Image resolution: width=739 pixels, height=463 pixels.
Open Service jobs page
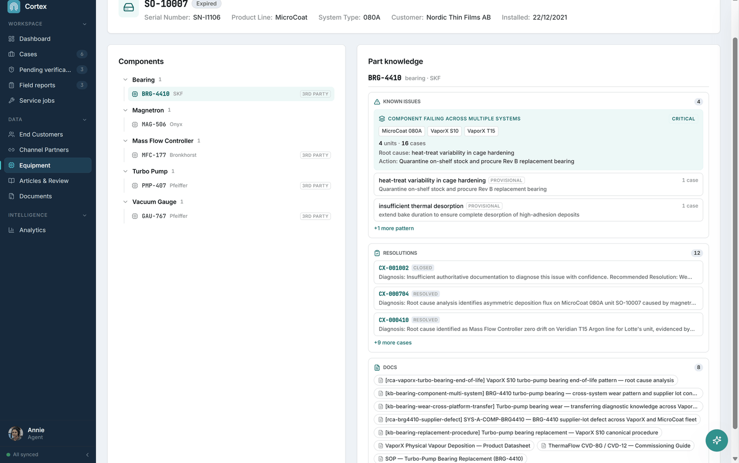pyautogui.click(x=48, y=101)
